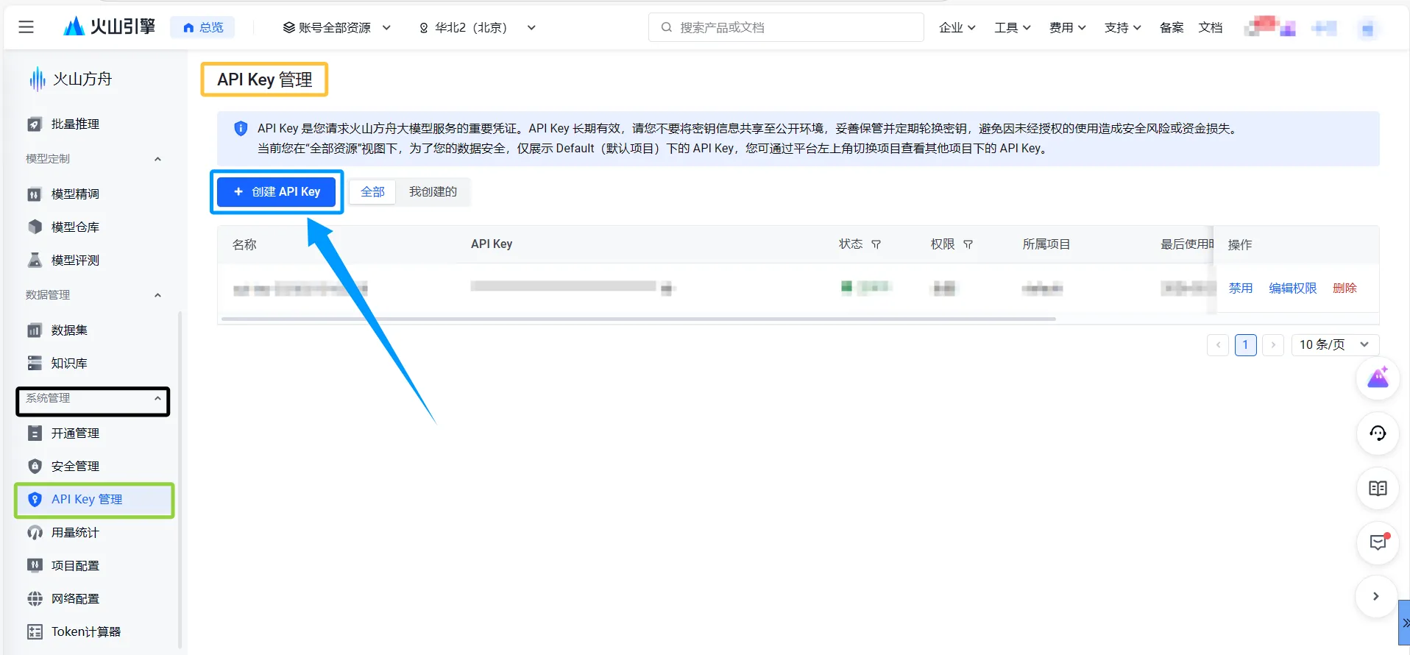Expand the 账号全部资源 dropdown
1410x655 pixels.
(x=336, y=28)
